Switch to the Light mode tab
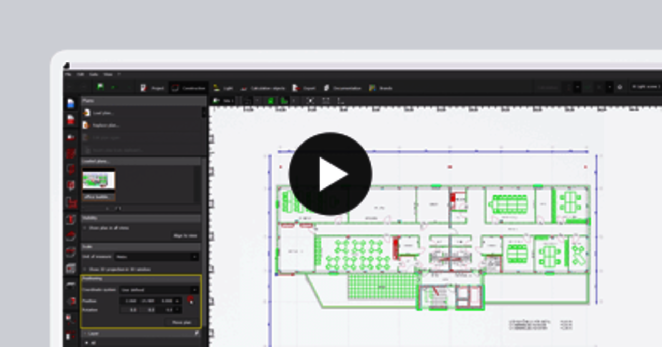 pyautogui.click(x=223, y=88)
